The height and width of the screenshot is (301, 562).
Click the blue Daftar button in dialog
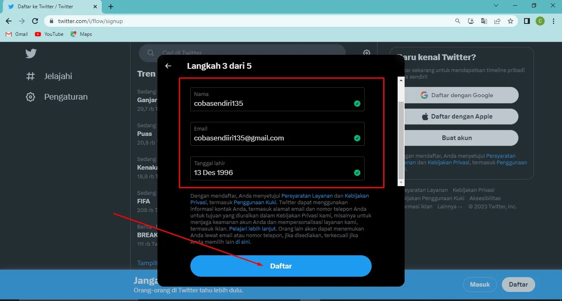281,266
